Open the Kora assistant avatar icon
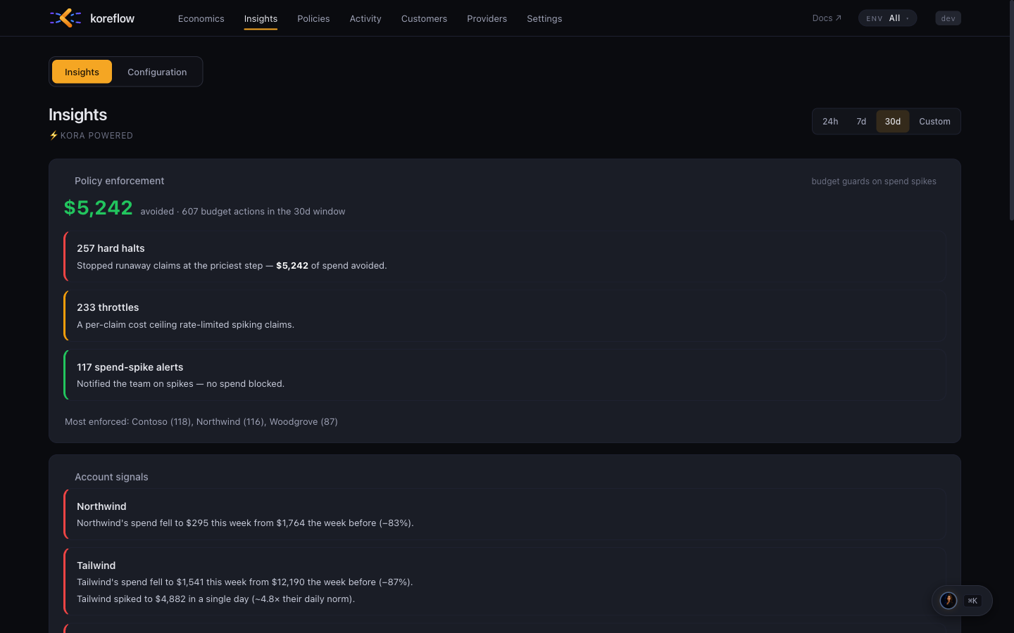1014x633 pixels. (949, 601)
